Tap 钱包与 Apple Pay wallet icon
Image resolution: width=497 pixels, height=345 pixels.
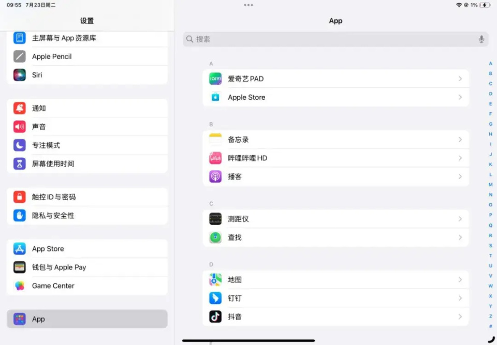pos(19,267)
